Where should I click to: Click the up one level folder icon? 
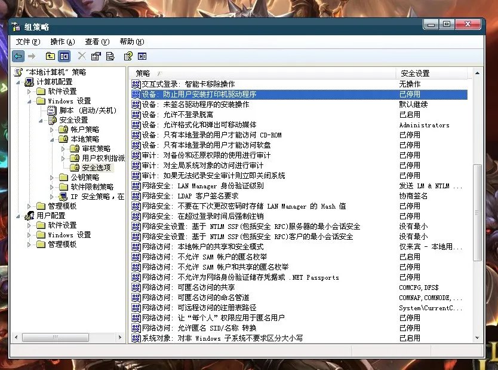[x=51, y=56]
